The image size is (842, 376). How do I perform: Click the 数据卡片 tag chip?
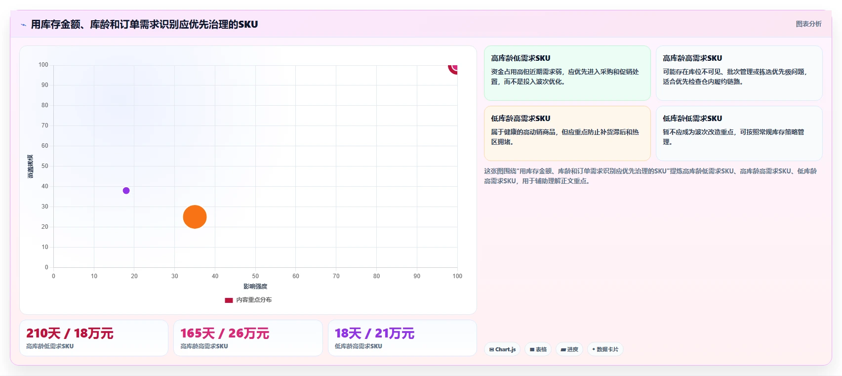(605, 349)
